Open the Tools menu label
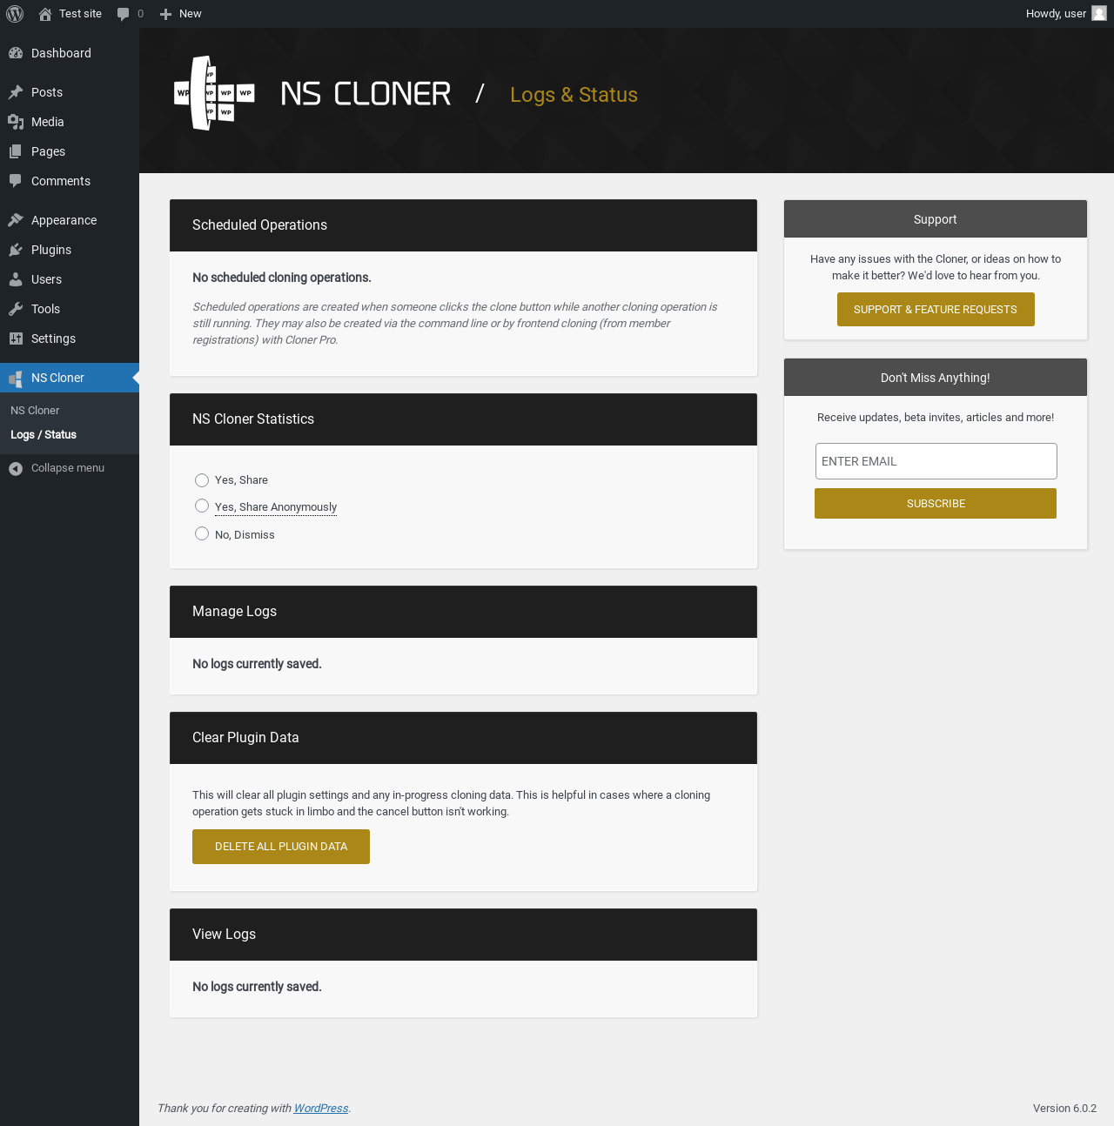The height and width of the screenshot is (1126, 1114). pyautogui.click(x=46, y=309)
